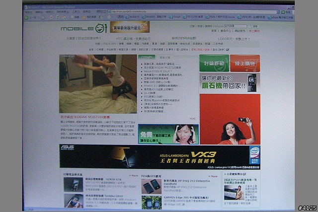Open the EPSON news headline link
Screen dimensions: 318x212
240,181
